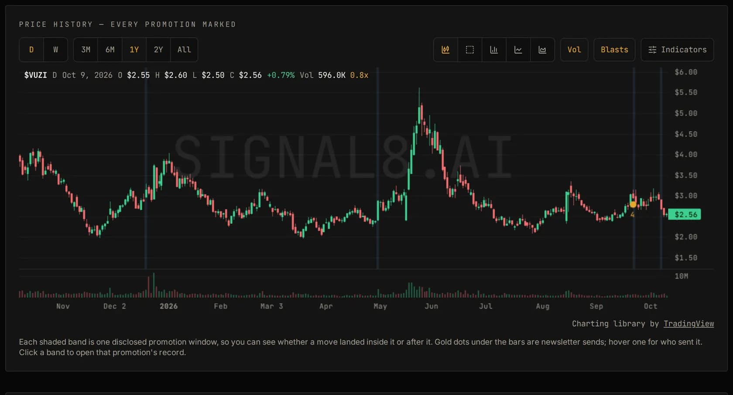733x395 pixels.
Task: Toggle the Vol volume overlay
Action: coord(574,50)
